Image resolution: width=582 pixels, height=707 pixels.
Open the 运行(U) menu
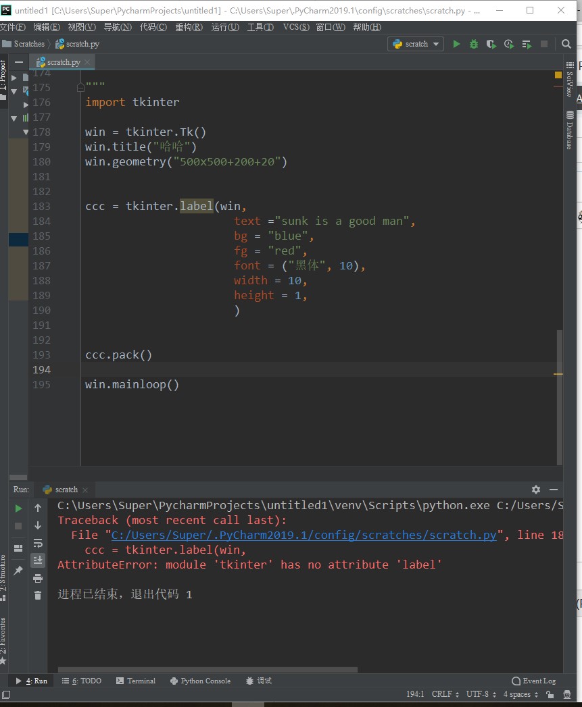[x=225, y=27]
